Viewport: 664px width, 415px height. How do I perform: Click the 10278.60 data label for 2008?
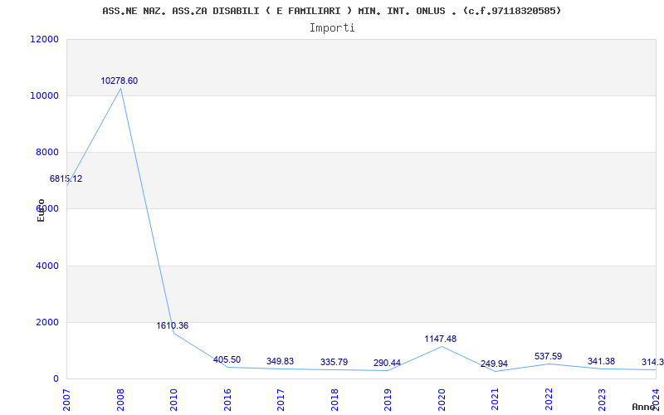click(119, 81)
